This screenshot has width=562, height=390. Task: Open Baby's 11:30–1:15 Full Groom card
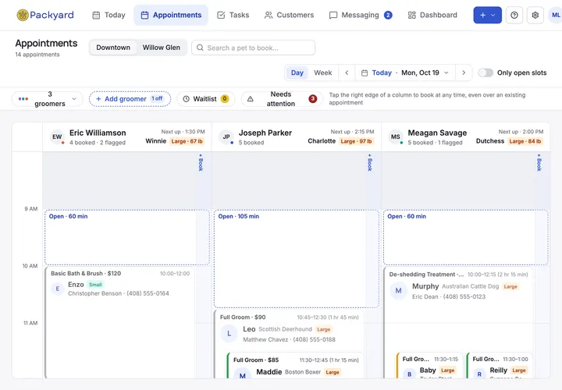430,366
